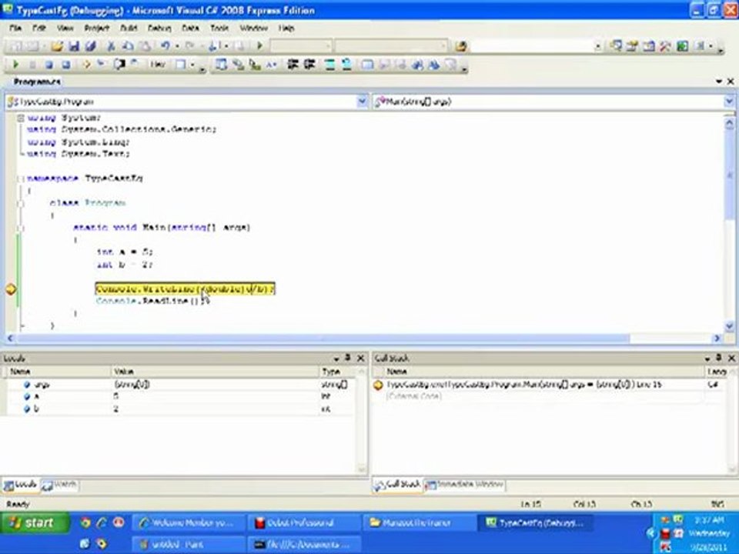Open the Window menu

[253, 28]
